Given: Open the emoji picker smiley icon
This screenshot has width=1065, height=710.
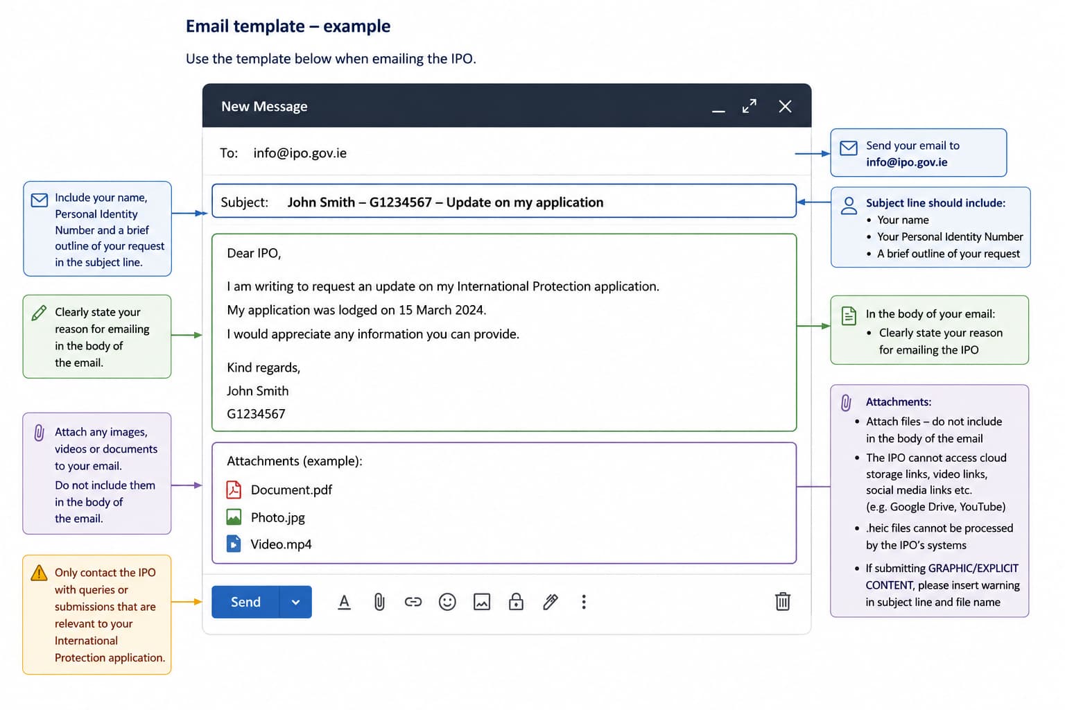Looking at the screenshot, I should (447, 602).
